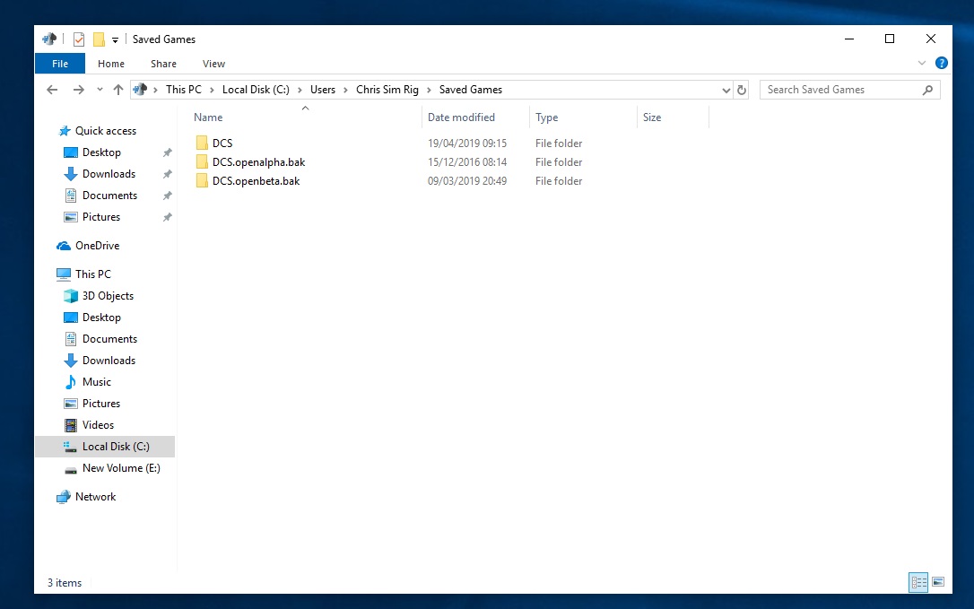
Task: Open Downloads under This PC
Action: click(x=109, y=361)
